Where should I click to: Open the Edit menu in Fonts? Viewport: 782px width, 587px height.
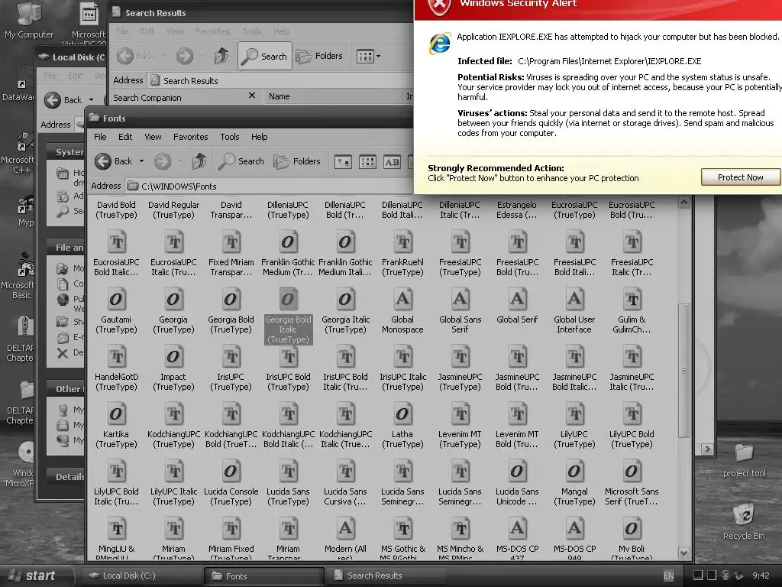pos(125,137)
